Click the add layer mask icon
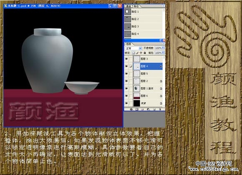 point(137,109)
